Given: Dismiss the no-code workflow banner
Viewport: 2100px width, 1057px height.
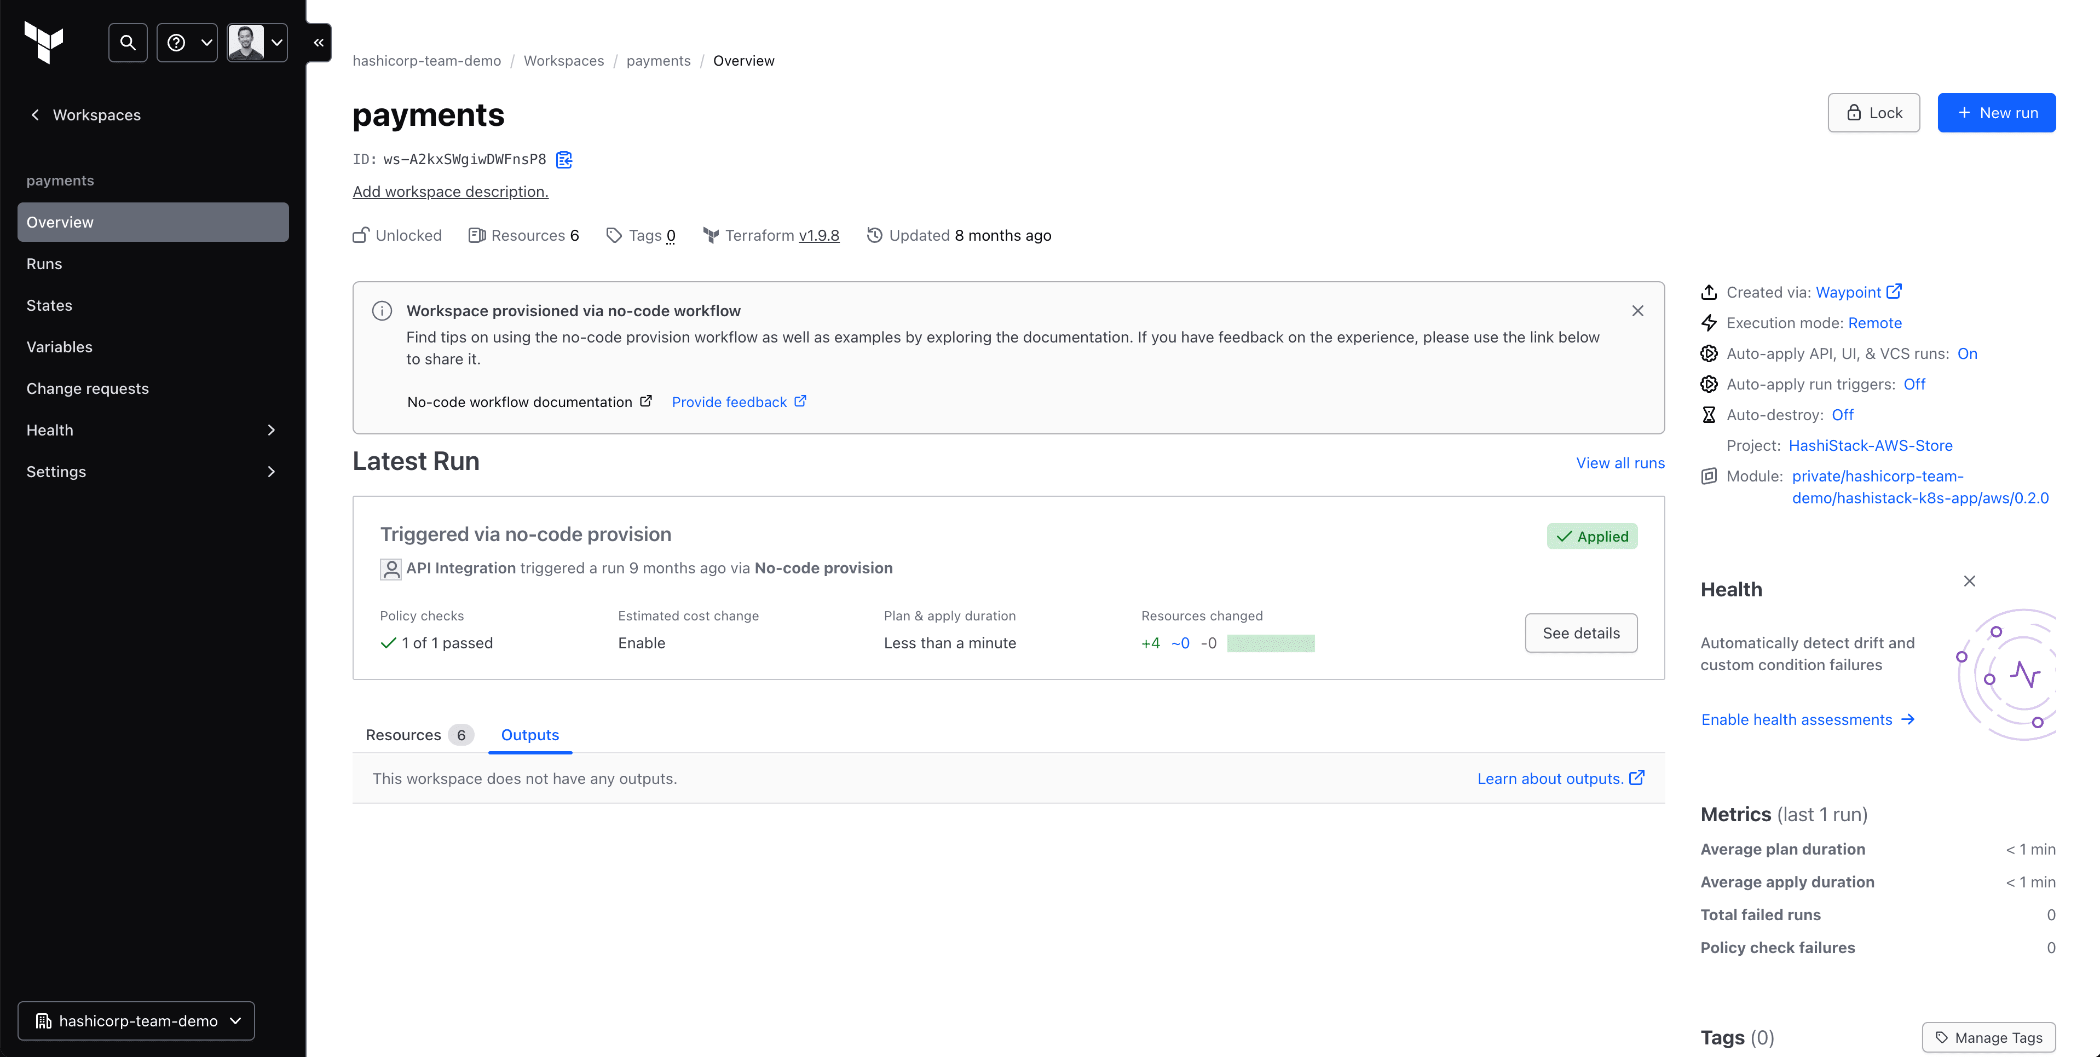Looking at the screenshot, I should click(1639, 311).
